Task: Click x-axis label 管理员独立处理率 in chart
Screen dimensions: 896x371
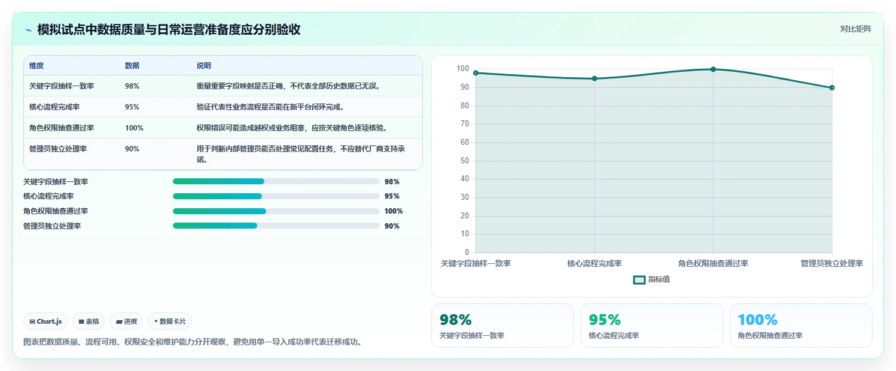Action: coord(832,263)
